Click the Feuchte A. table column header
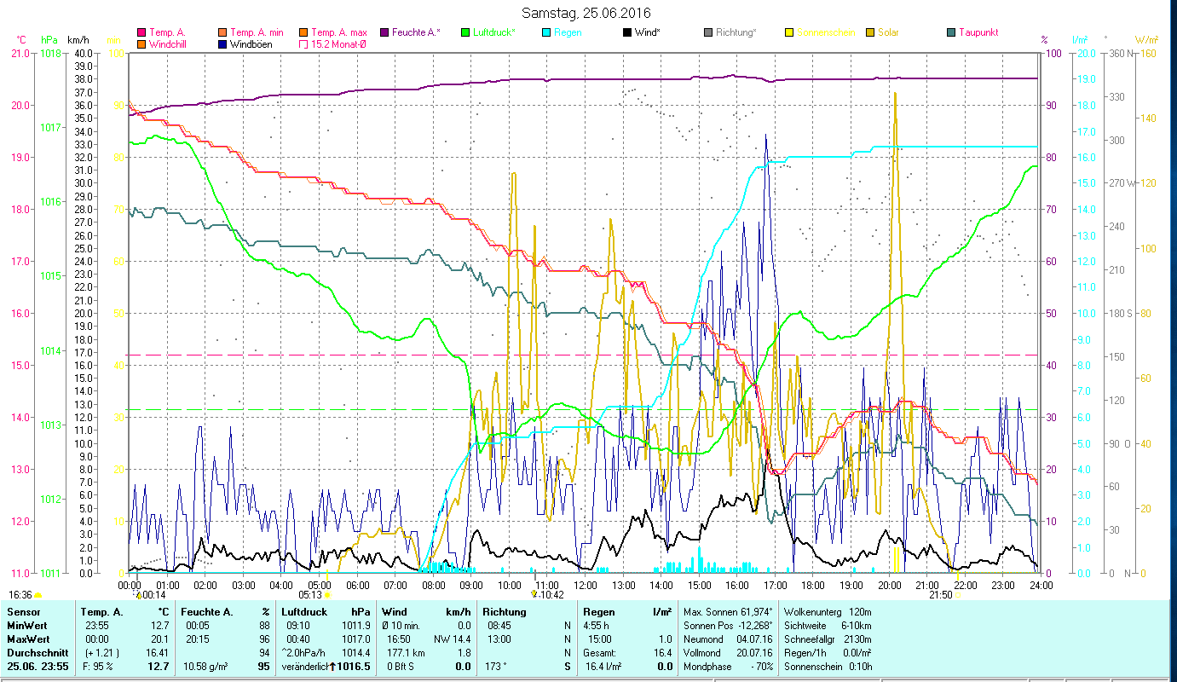The width and height of the screenshot is (1177, 682). point(206,612)
